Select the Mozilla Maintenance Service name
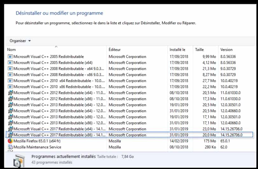The width and height of the screenshot is (258, 169). point(37,147)
